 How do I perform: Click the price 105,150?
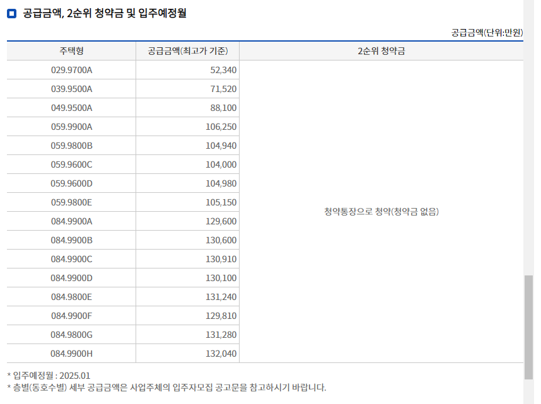[221, 202]
